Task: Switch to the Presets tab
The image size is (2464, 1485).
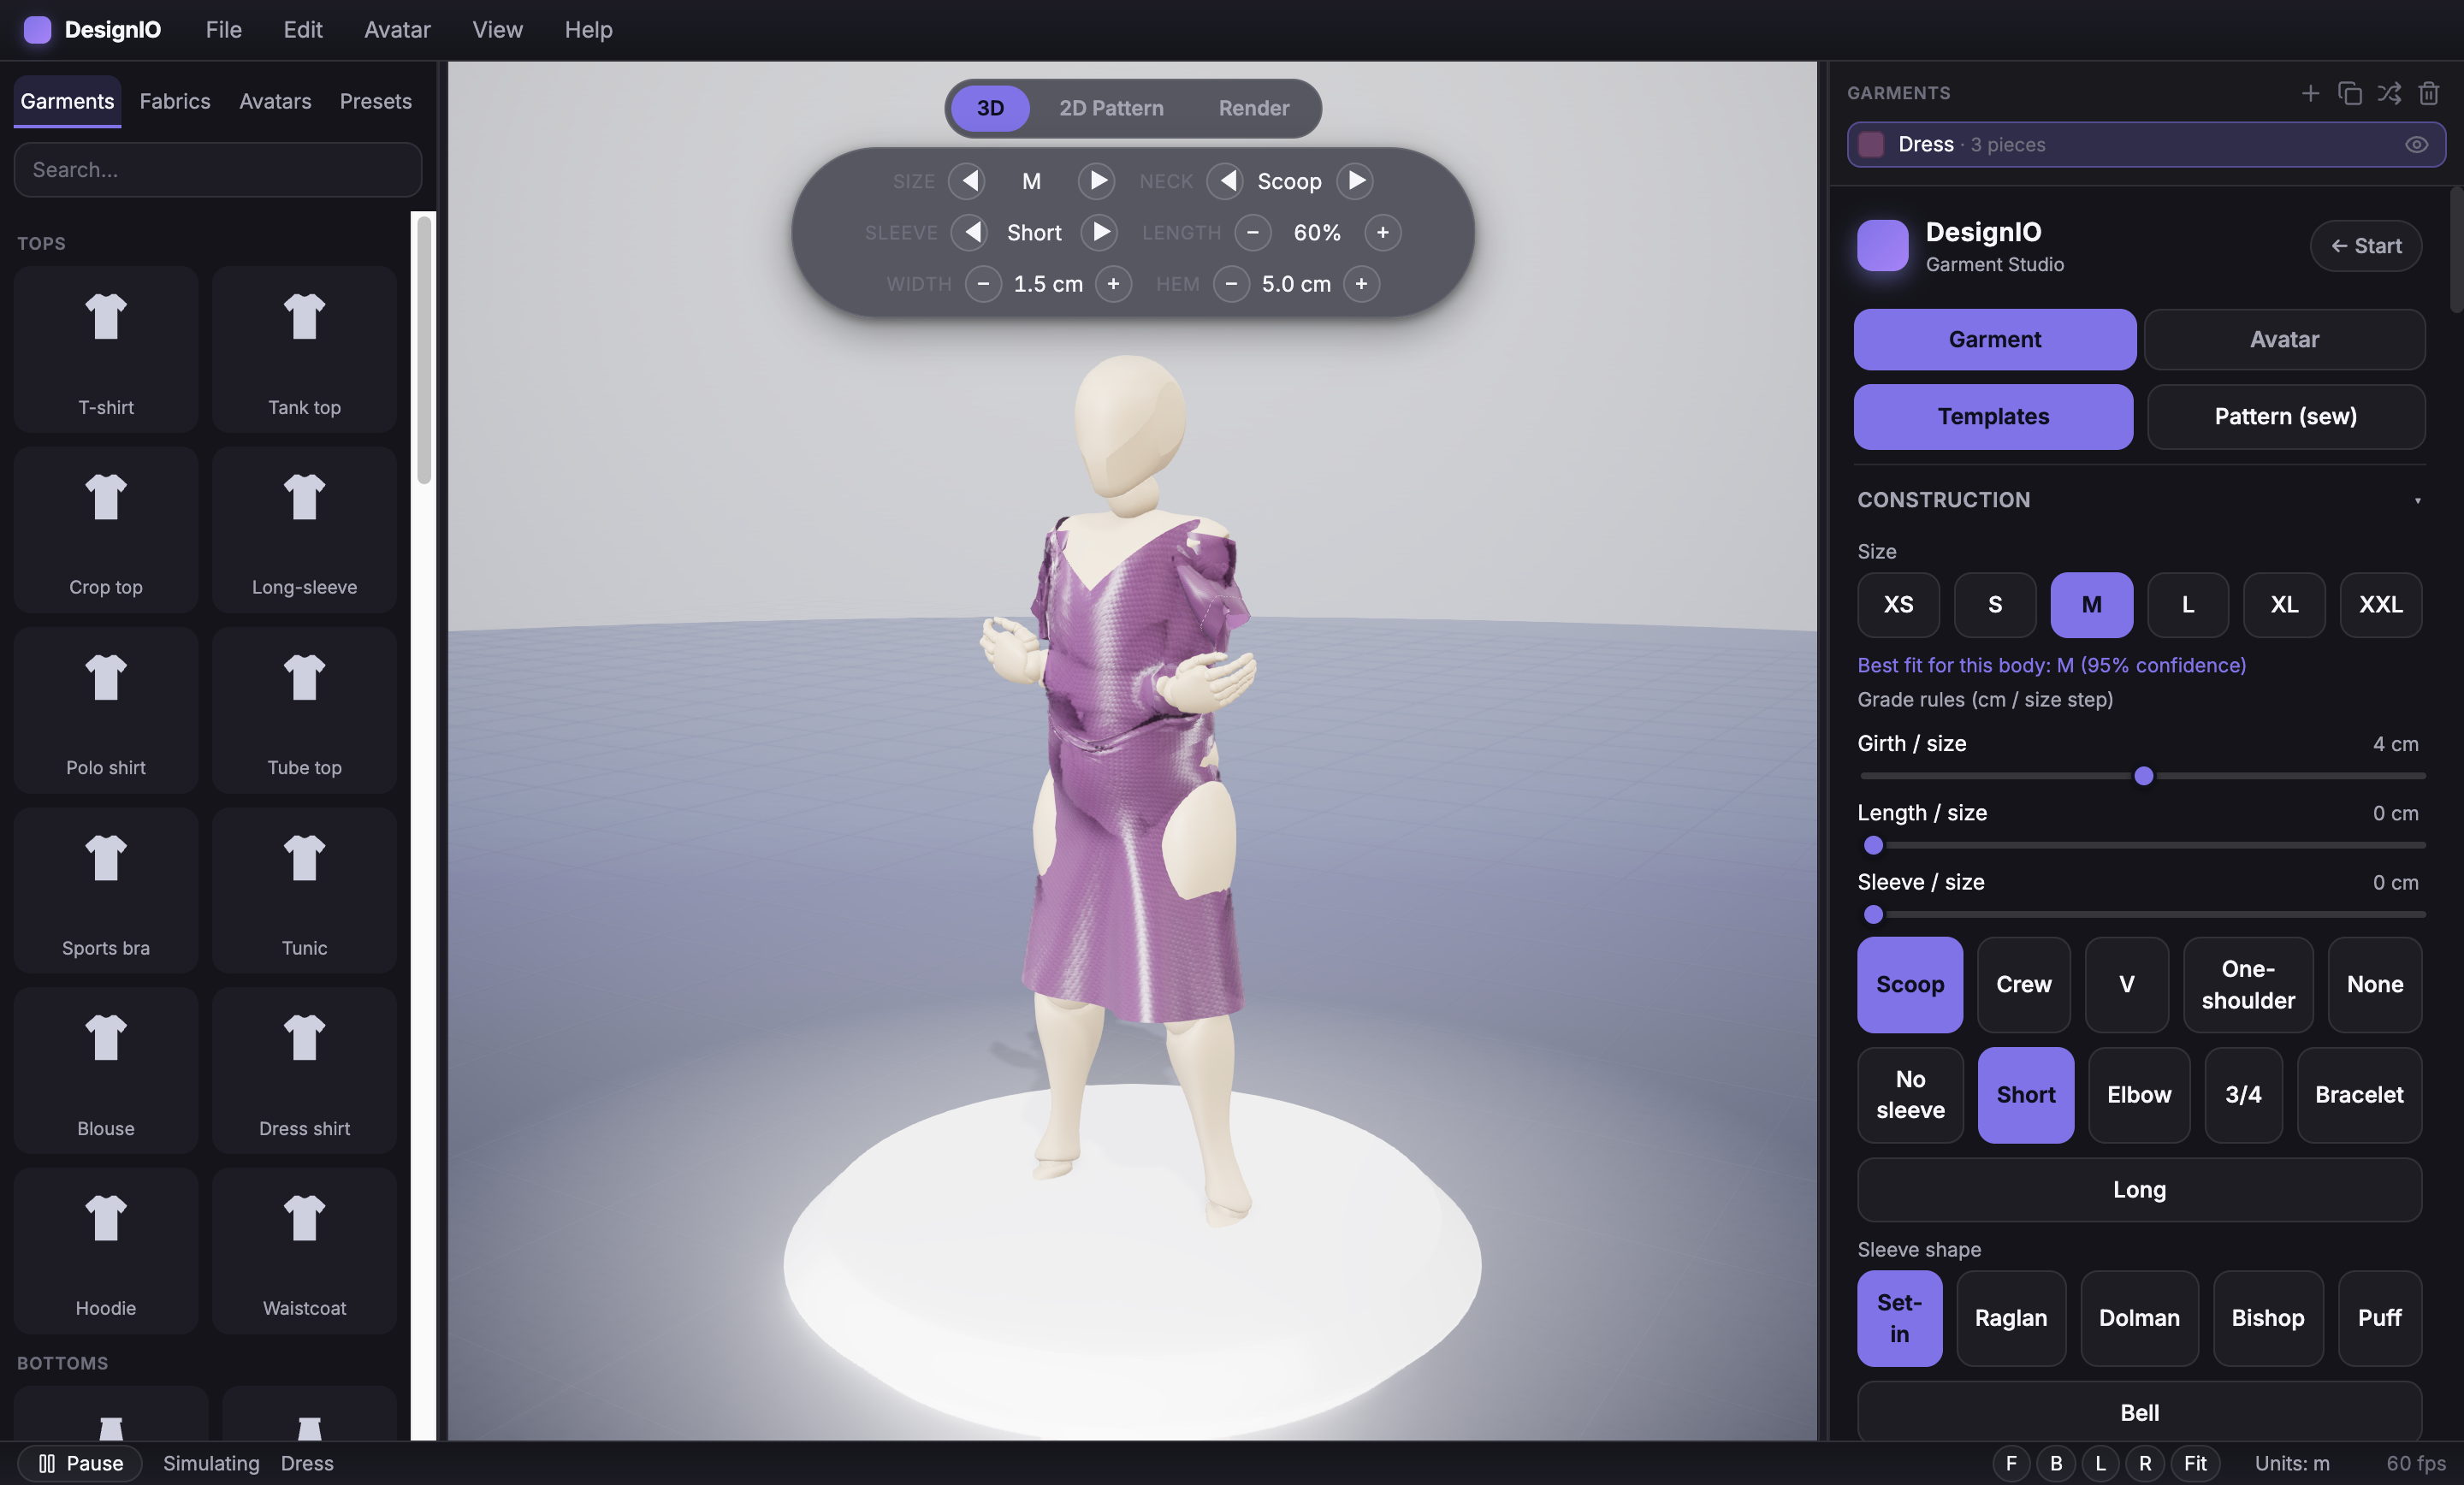Action: (x=376, y=101)
